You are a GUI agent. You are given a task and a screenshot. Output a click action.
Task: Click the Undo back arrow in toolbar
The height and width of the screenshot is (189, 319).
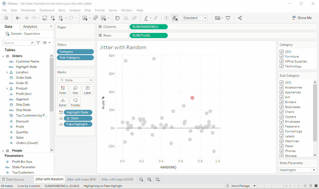(18, 18)
